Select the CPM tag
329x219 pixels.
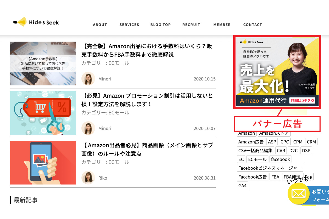pyautogui.click(x=298, y=142)
